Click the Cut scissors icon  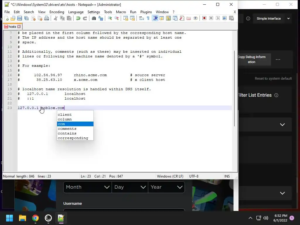[x=56, y=18]
